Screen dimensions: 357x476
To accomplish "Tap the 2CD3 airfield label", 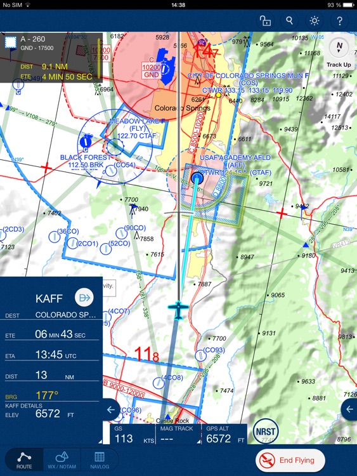I will pyautogui.click(x=13, y=229).
